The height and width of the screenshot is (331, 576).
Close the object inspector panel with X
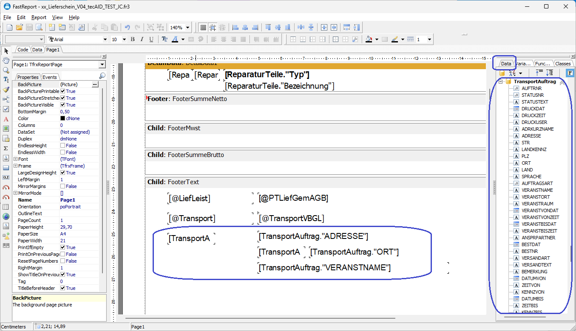104,56
